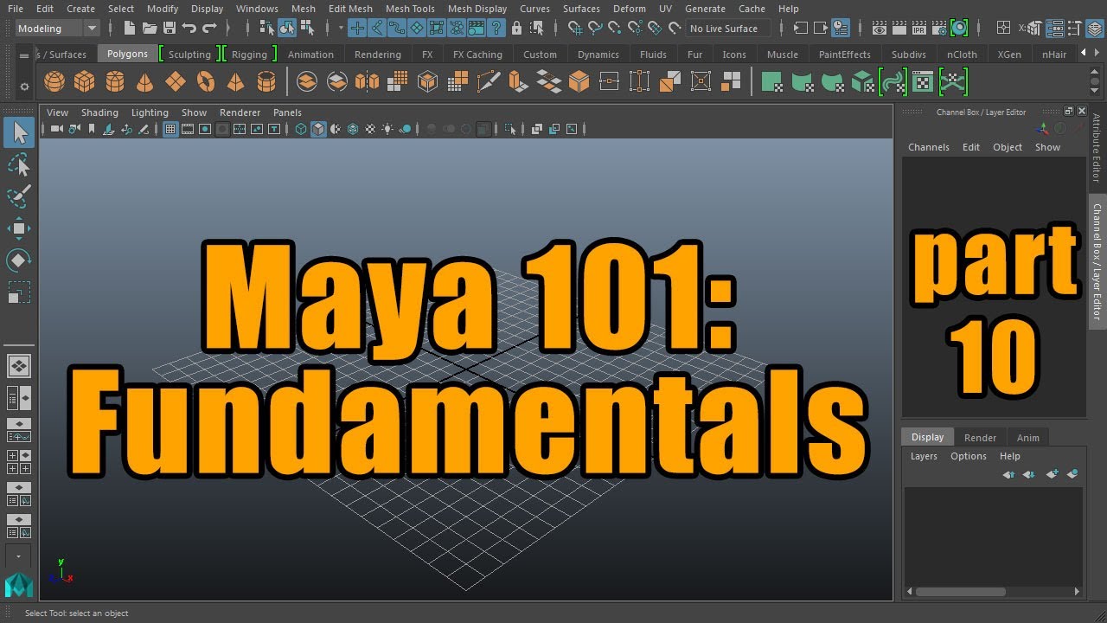Activate the Rotate tool
Image resolution: width=1107 pixels, height=623 pixels.
[x=19, y=260]
